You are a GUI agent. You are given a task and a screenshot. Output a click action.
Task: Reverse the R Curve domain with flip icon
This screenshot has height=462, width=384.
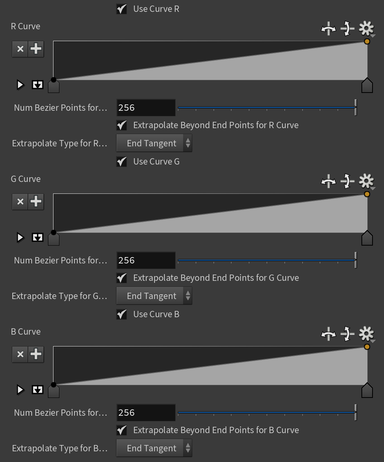tap(328, 29)
